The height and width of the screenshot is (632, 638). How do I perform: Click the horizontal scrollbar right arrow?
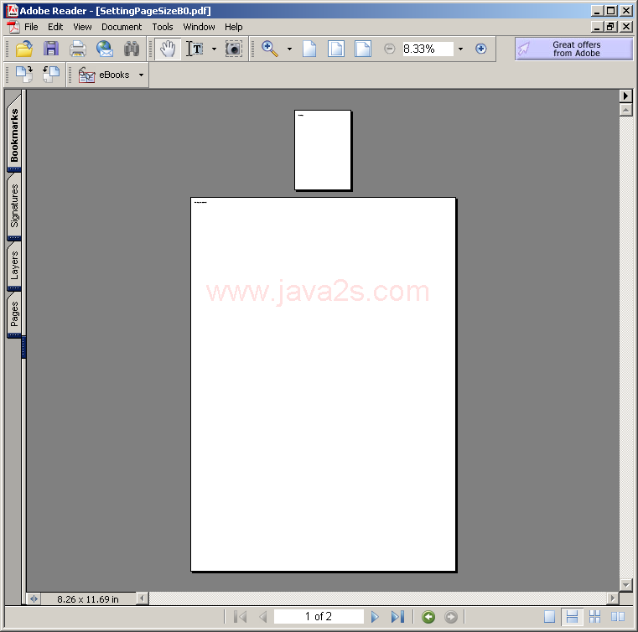point(612,598)
